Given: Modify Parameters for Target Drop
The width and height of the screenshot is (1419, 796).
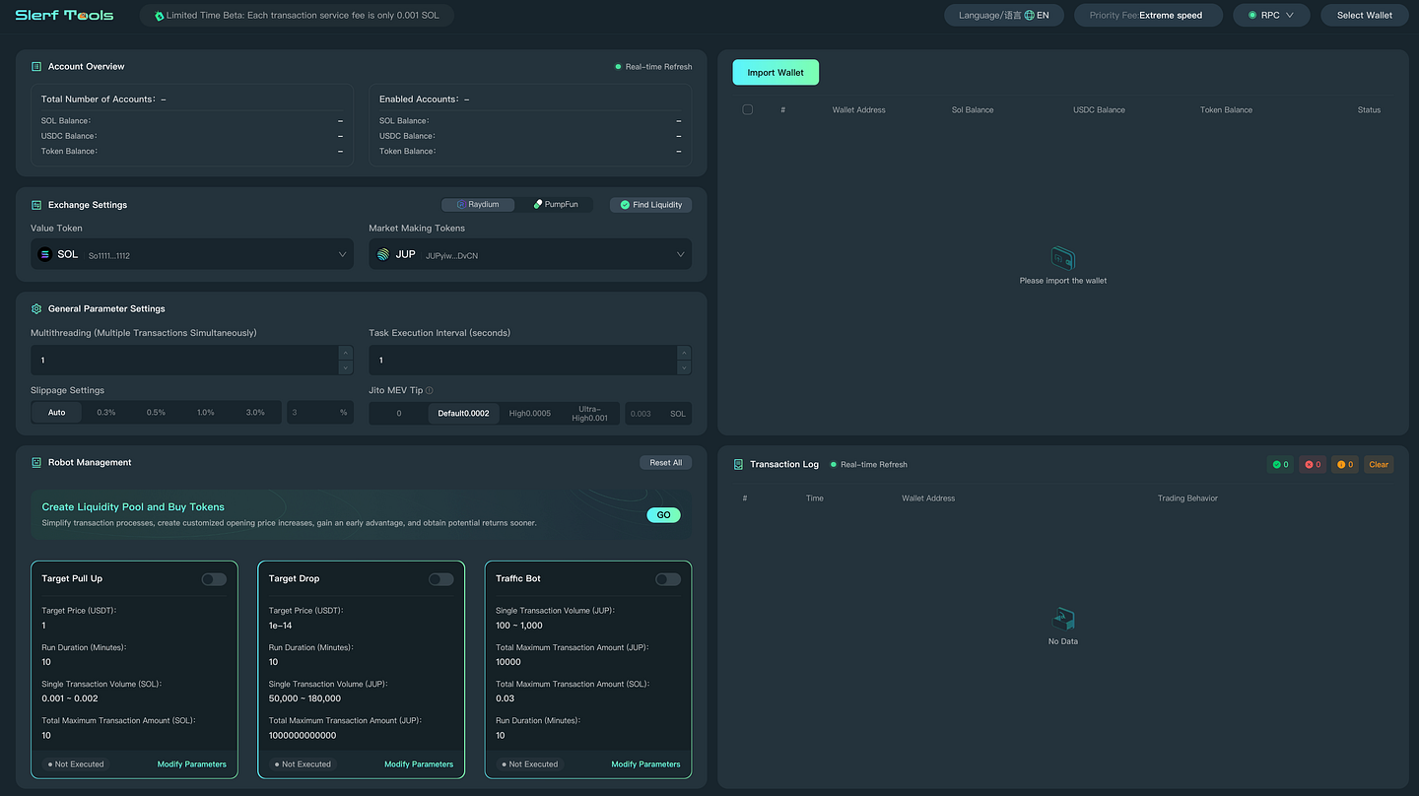Looking at the screenshot, I should (x=419, y=764).
